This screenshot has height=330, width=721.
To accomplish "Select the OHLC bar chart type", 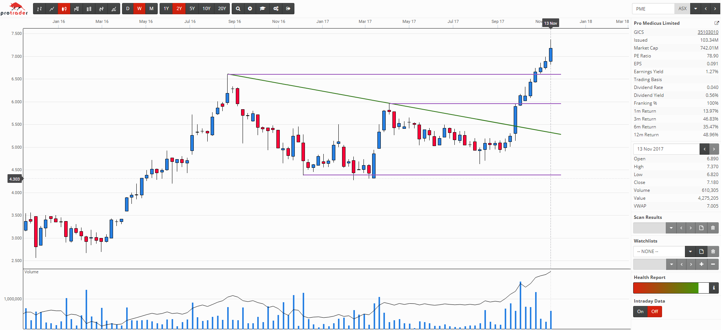I will click(x=39, y=9).
